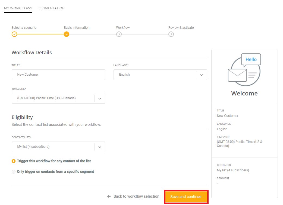
Task: Click Select the contact list description text
Action: click(x=56, y=124)
